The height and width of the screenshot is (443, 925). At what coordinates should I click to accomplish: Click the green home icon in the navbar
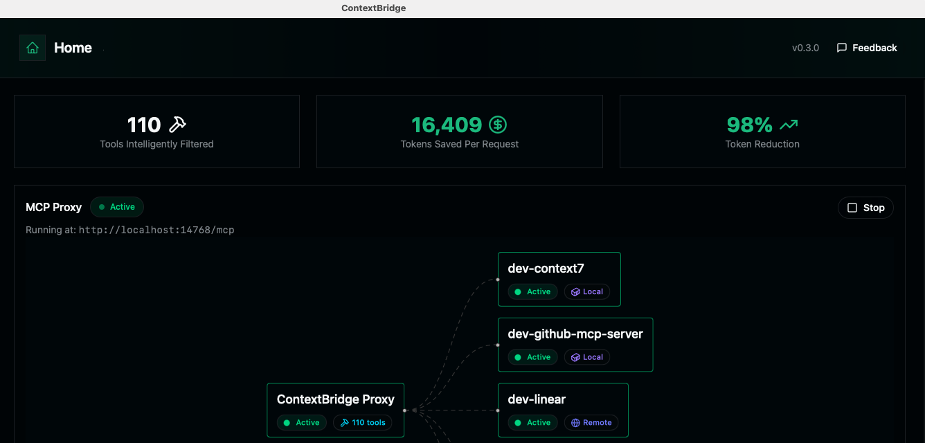tap(33, 47)
